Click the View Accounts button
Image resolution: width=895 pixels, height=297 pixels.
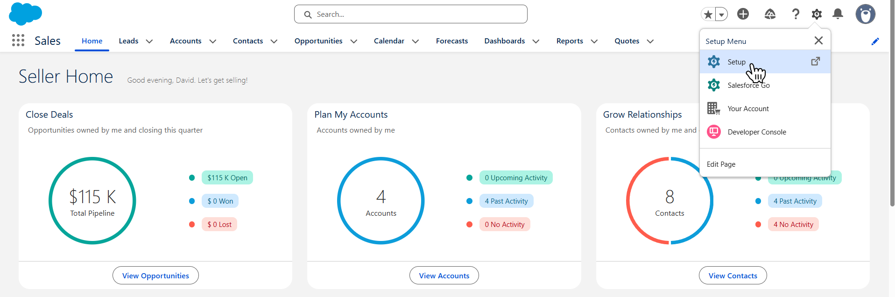click(x=444, y=276)
